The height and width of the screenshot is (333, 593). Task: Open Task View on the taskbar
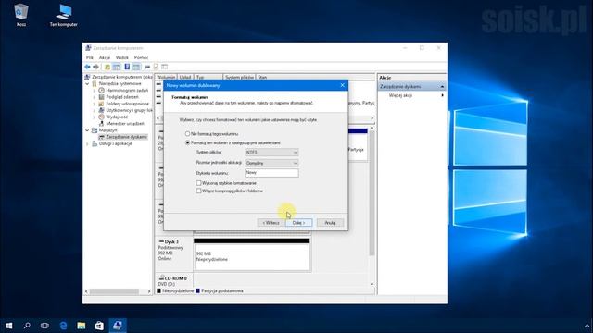[45, 325]
